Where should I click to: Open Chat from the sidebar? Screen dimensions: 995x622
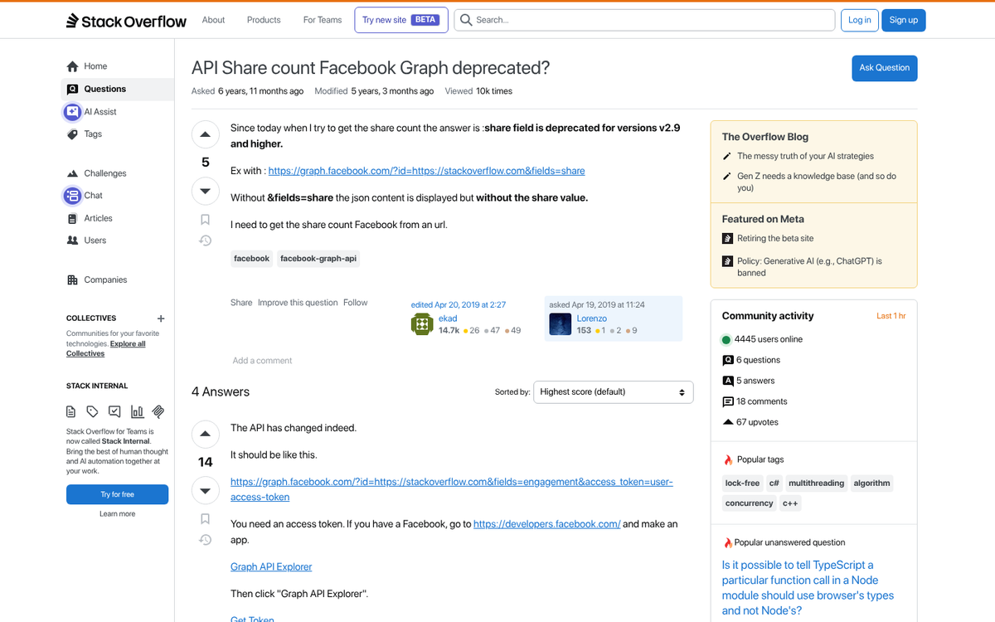[x=73, y=195]
